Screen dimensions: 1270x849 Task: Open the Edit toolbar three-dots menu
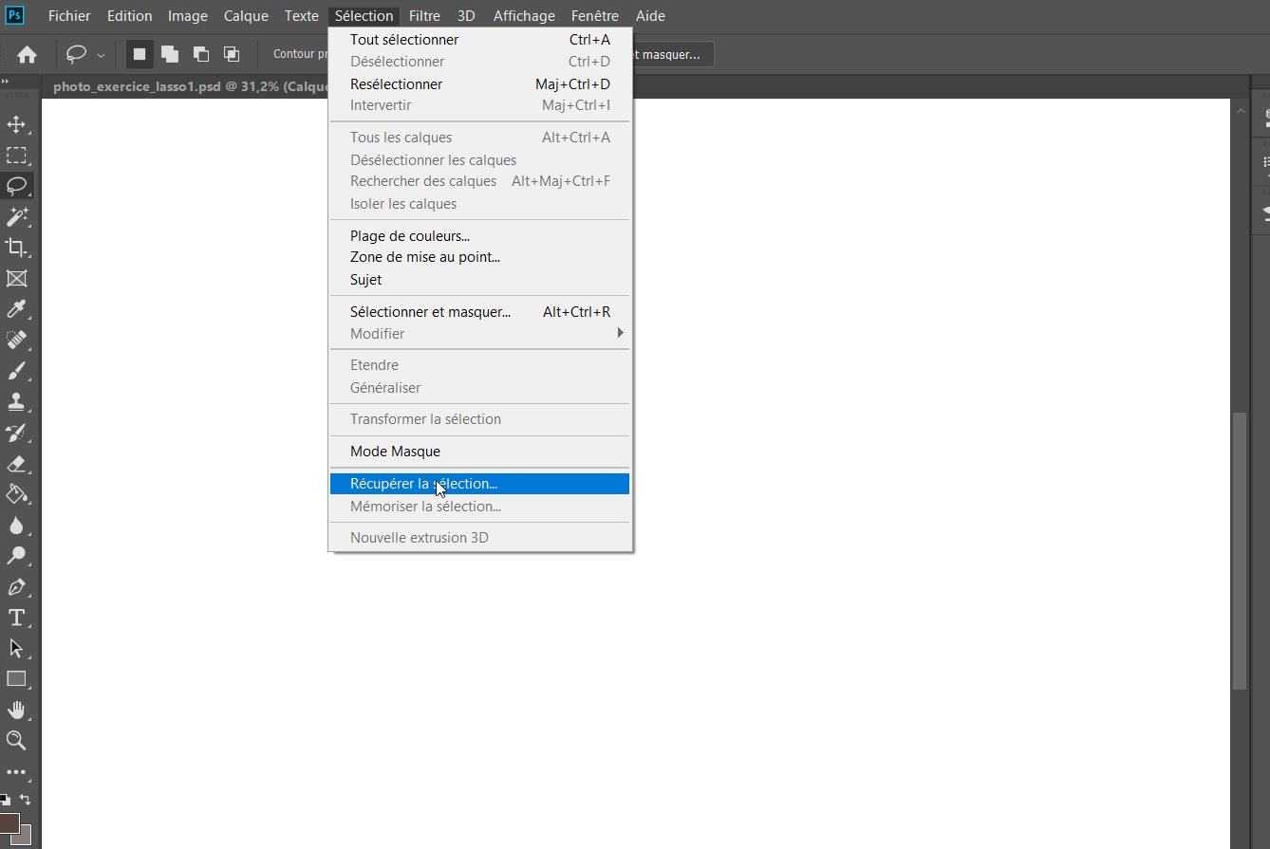click(x=16, y=772)
